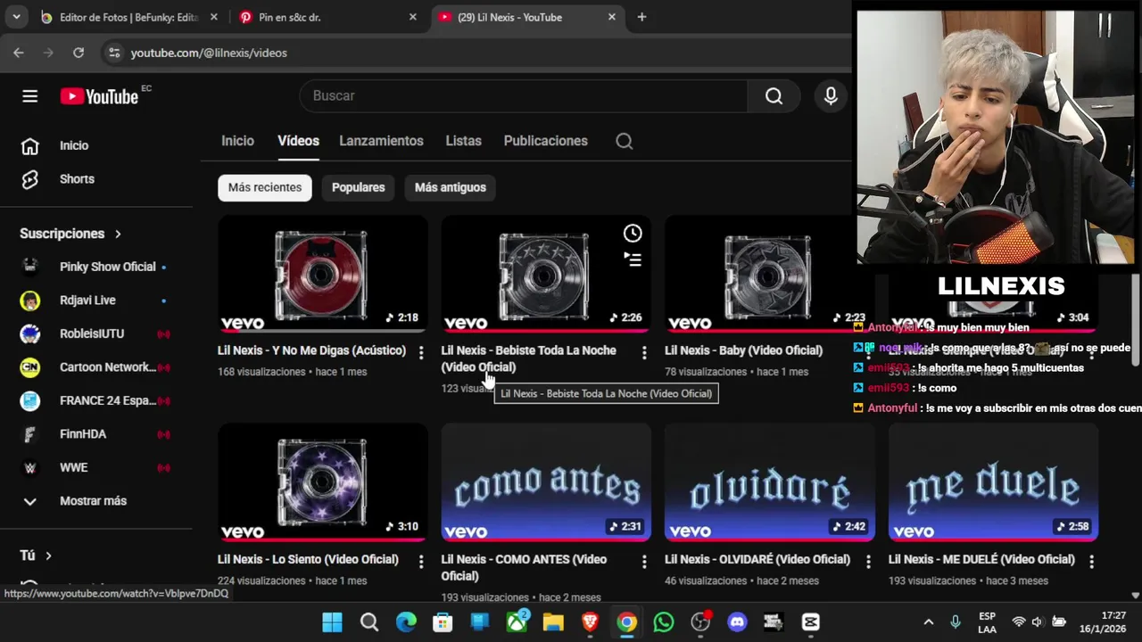The width and height of the screenshot is (1142, 642).
Task: Open the me duele video thumbnail
Action: 993,482
